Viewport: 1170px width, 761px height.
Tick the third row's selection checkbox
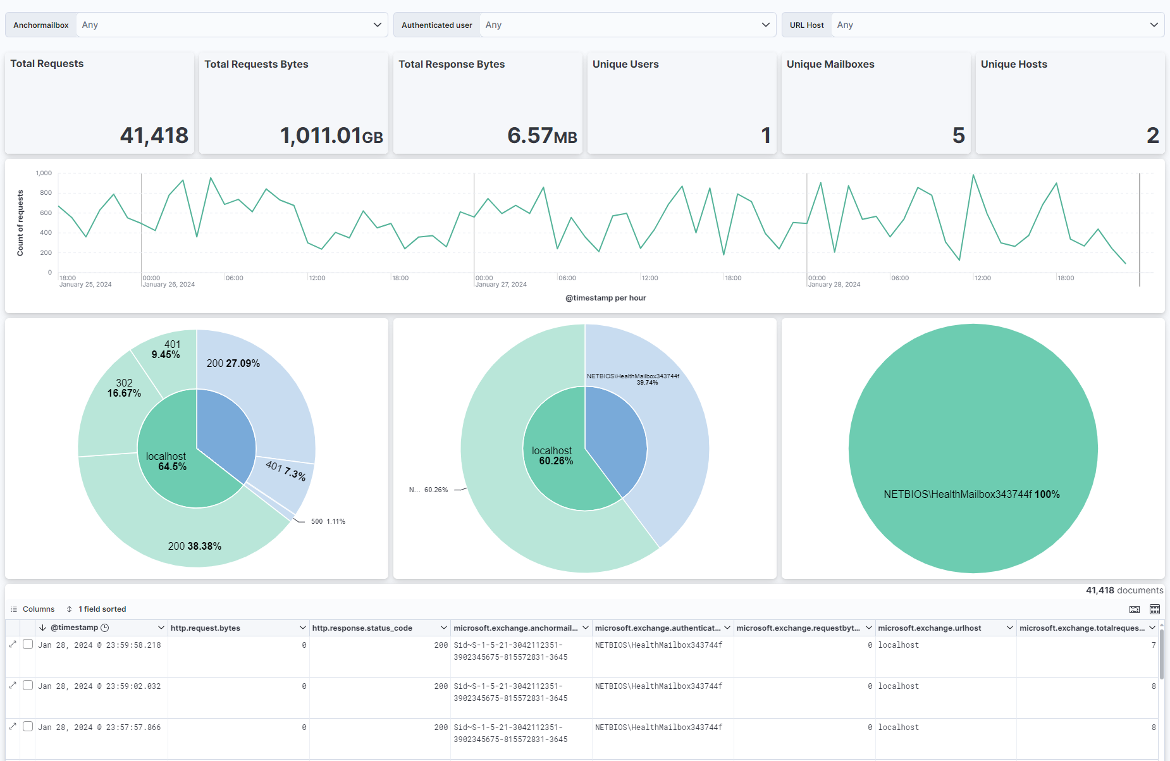[x=27, y=726]
